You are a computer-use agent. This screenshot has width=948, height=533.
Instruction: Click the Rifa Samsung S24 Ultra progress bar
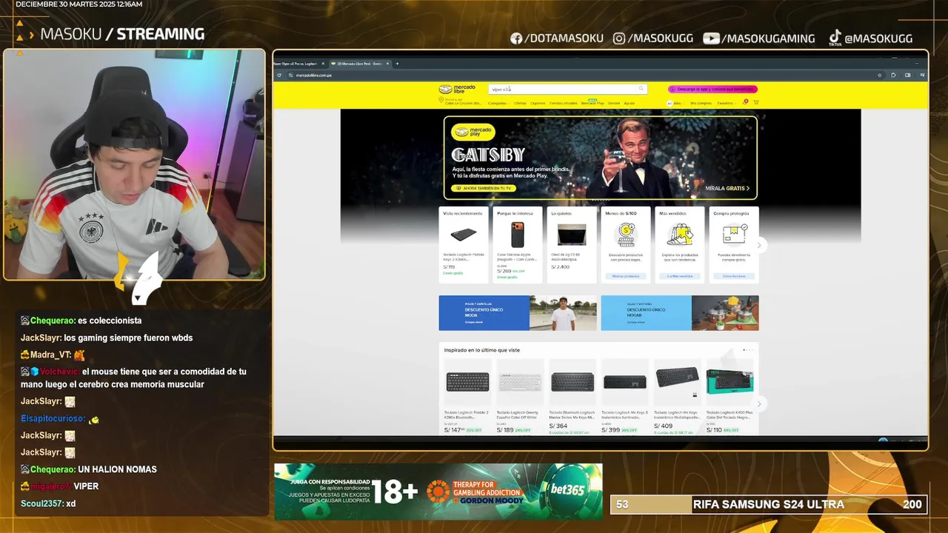point(769,505)
